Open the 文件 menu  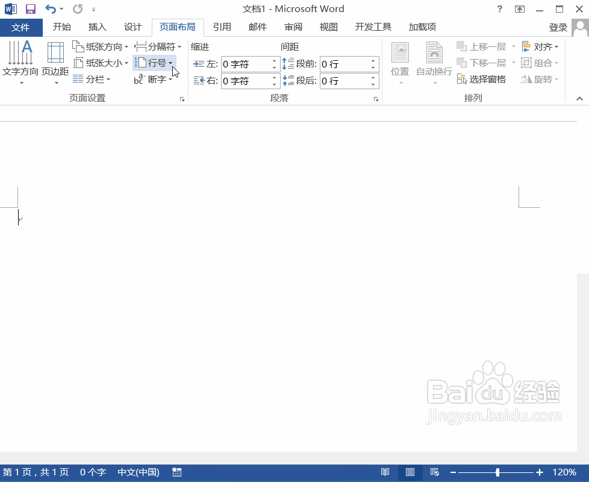21,27
